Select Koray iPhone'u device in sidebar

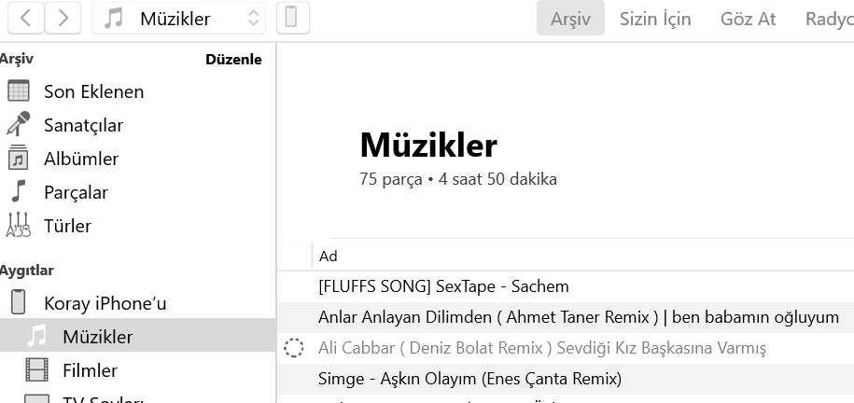(x=105, y=303)
